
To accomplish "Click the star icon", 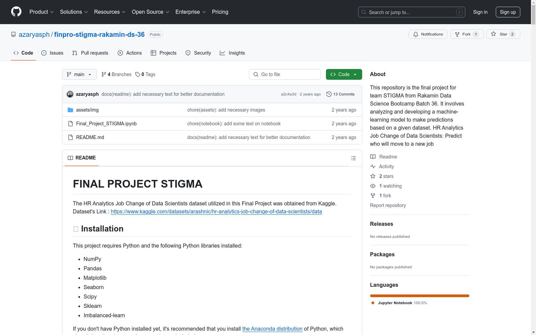I will click(x=493, y=34).
